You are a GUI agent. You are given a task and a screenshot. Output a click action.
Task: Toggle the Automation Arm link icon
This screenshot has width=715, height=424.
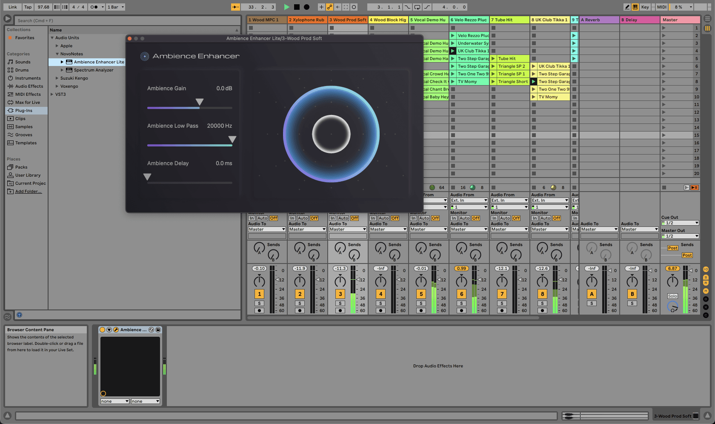pyautogui.click(x=329, y=7)
